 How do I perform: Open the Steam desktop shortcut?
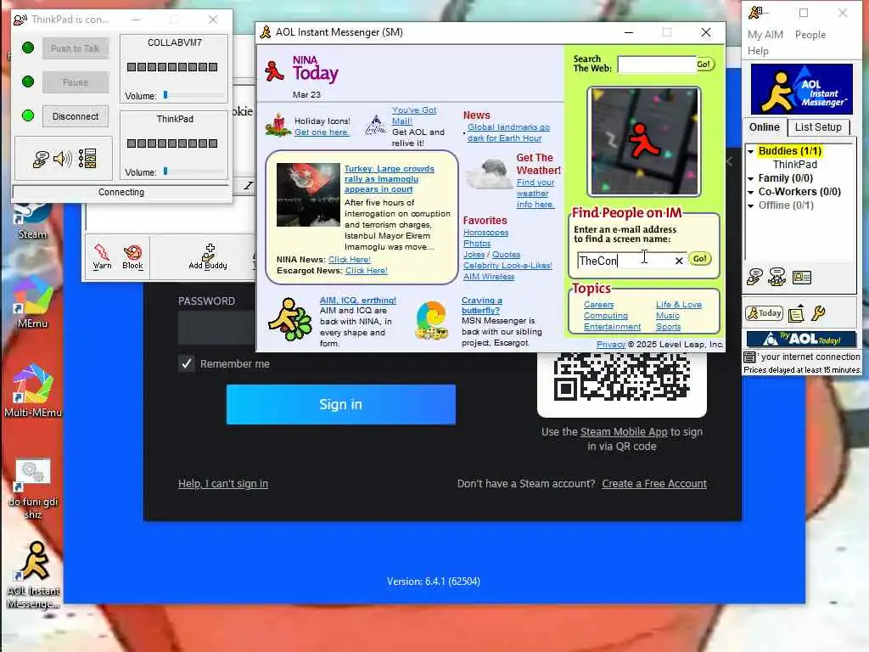point(32,222)
